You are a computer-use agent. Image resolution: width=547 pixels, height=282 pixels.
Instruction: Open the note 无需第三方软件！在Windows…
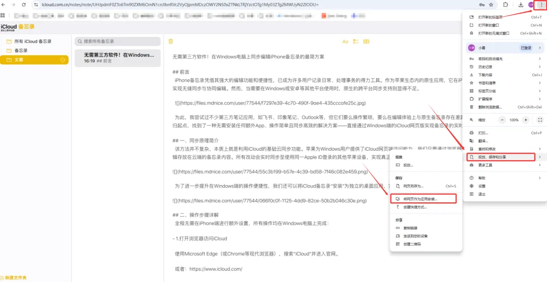pos(118,58)
